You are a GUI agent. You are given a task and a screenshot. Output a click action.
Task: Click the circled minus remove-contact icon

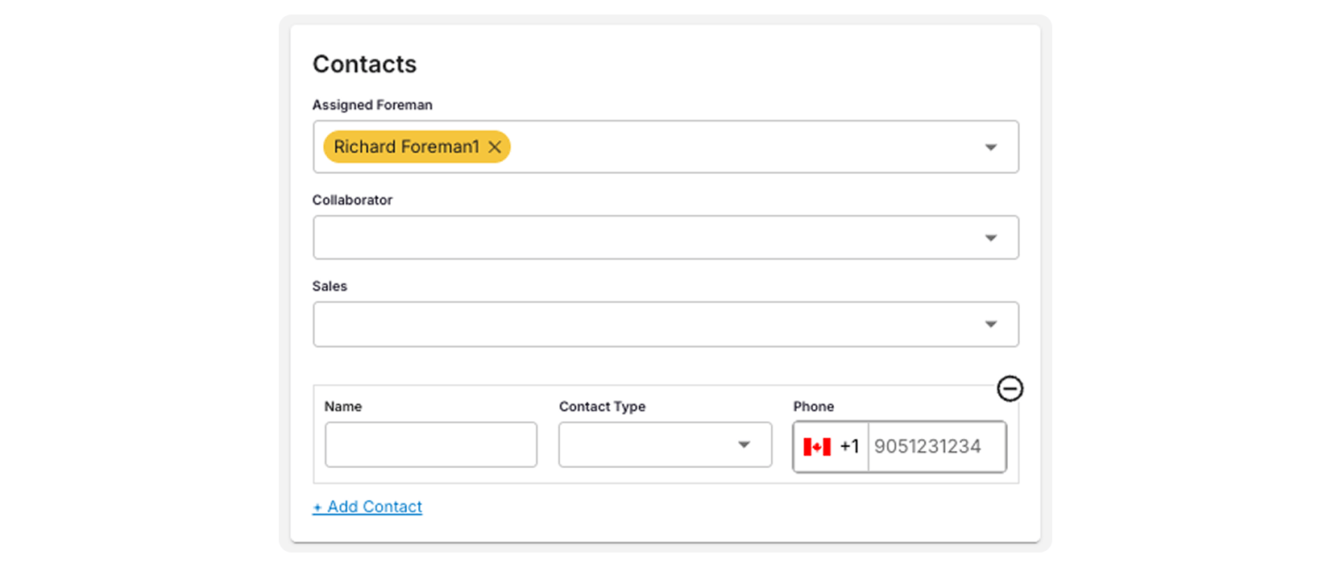pyautogui.click(x=1010, y=388)
